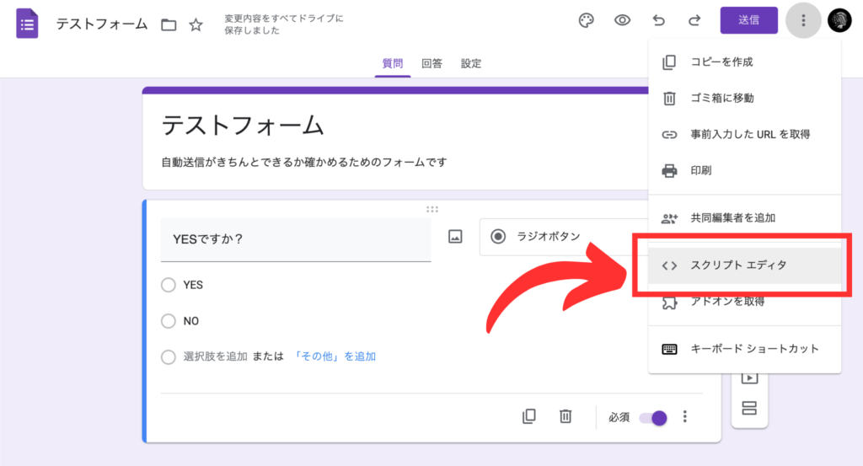Toggle the 必須 required switch
Image resolution: width=863 pixels, height=466 pixels.
[653, 417]
